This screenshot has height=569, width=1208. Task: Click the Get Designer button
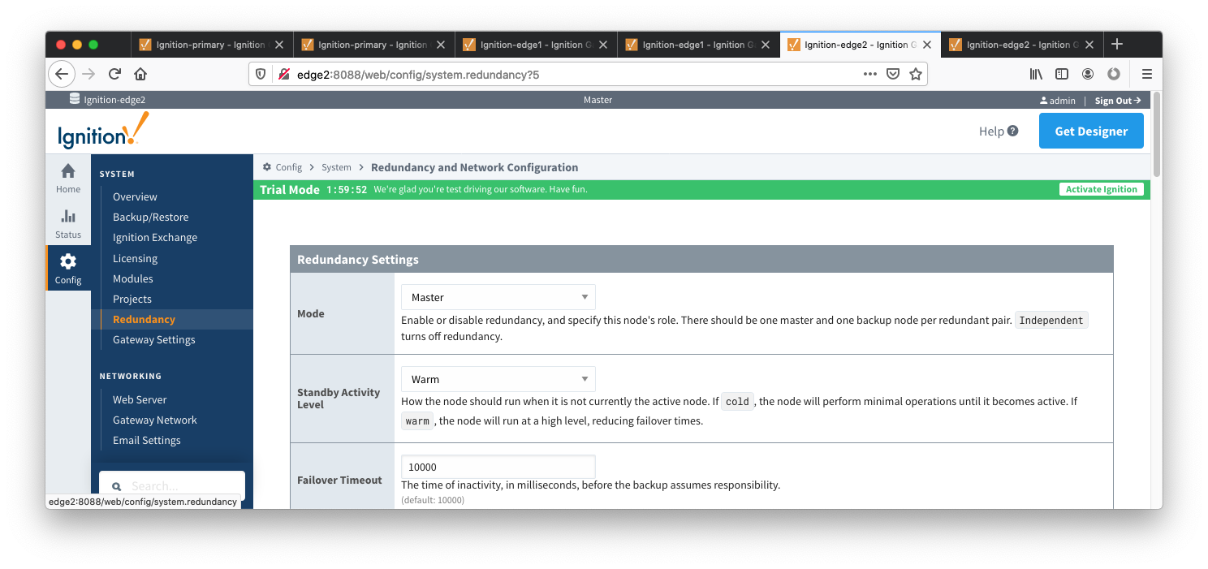(x=1091, y=131)
